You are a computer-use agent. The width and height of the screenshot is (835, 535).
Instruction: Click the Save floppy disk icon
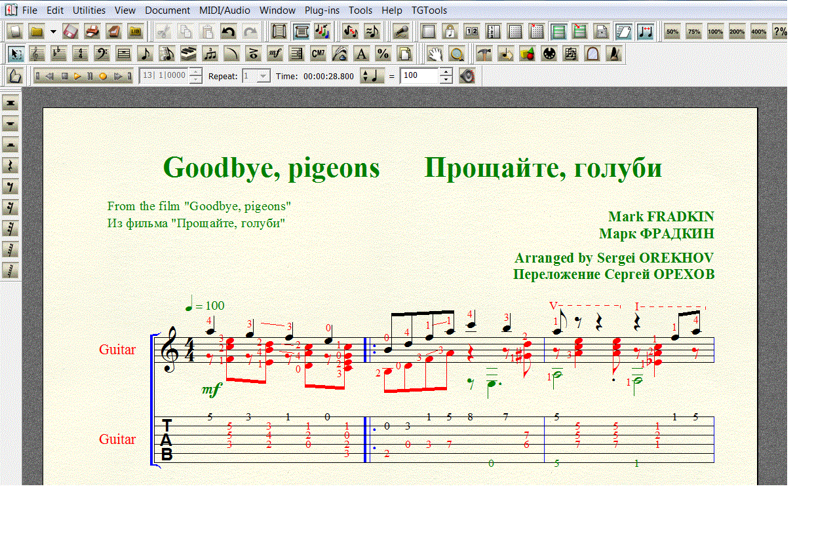point(71,31)
